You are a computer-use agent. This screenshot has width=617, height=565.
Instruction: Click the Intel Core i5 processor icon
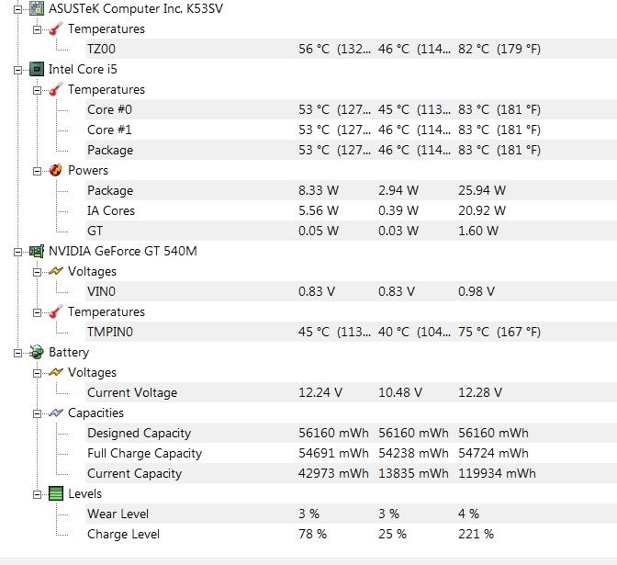(x=37, y=69)
